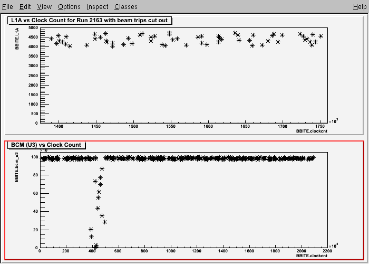Image resolution: width=369 pixels, height=264 pixels.
Task: Click the 1400 x-axis label on top plot
Action: click(x=59, y=126)
